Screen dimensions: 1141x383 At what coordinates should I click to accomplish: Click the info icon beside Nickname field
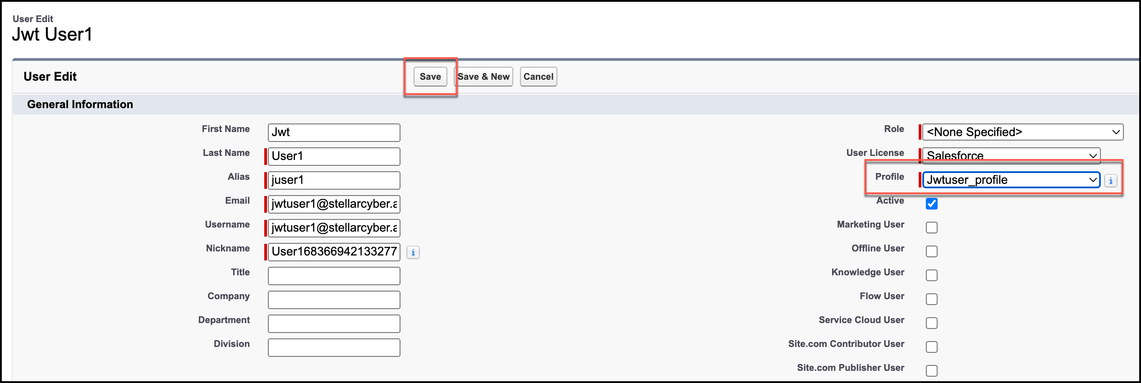[x=413, y=252]
